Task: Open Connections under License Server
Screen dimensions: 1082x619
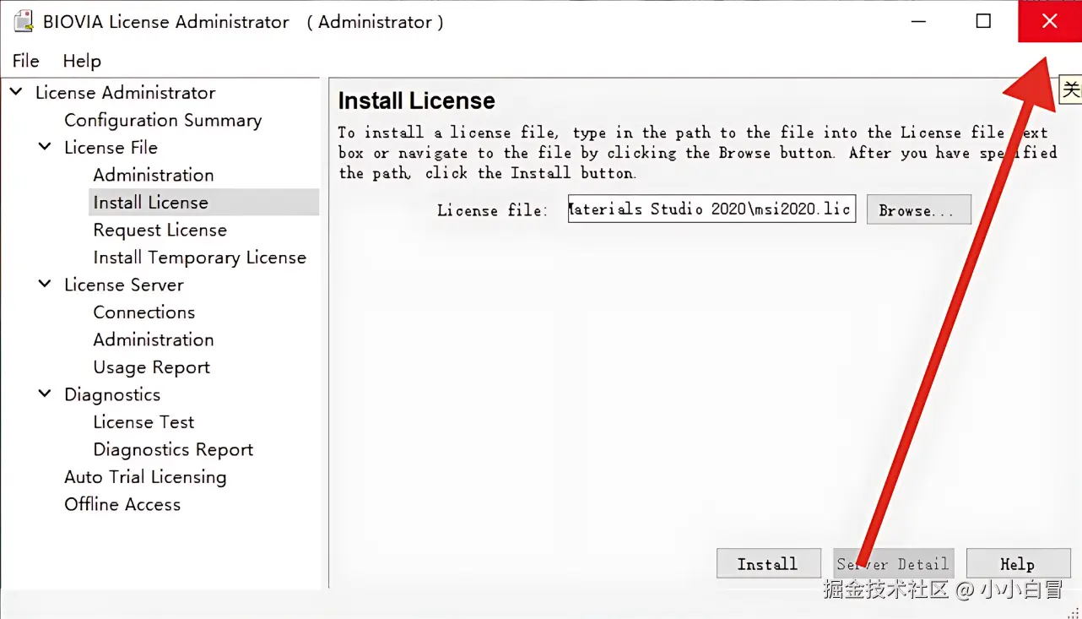Action: [x=144, y=312]
